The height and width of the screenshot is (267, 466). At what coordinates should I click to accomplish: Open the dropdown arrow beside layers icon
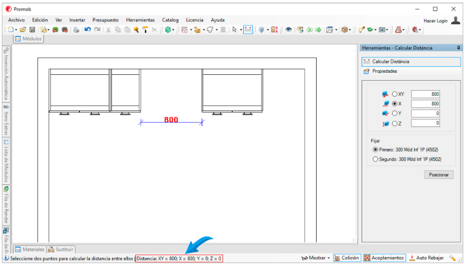coord(268,30)
